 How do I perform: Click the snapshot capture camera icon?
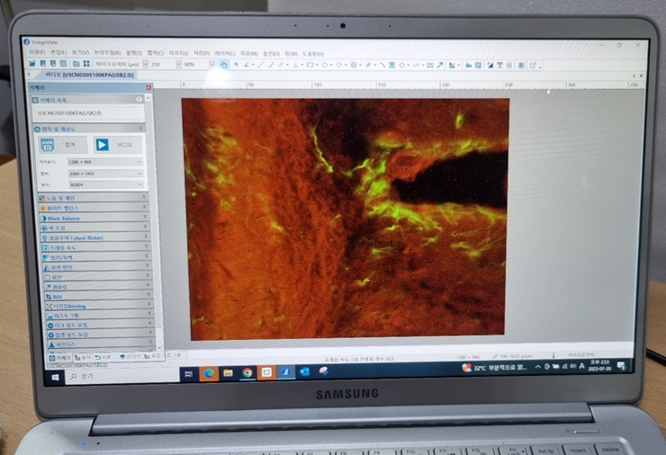pyautogui.click(x=49, y=145)
